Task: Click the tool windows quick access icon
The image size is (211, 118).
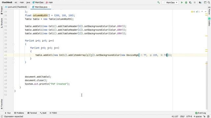Action: pos(2,116)
